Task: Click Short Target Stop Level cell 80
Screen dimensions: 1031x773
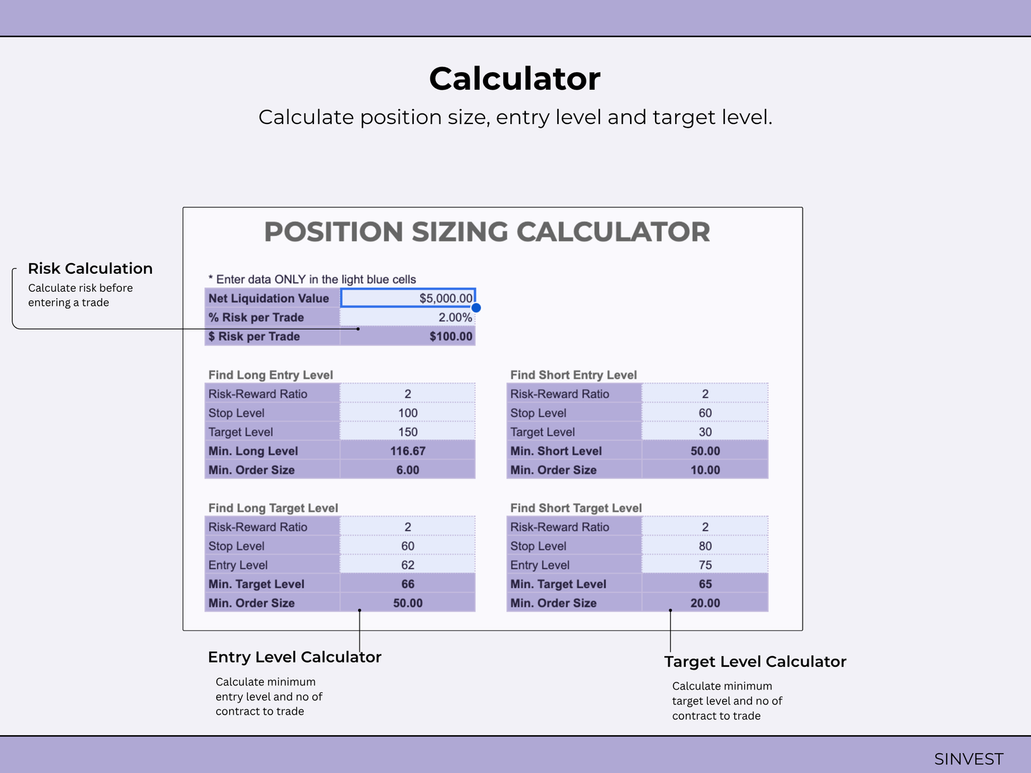Action: pyautogui.click(x=705, y=546)
